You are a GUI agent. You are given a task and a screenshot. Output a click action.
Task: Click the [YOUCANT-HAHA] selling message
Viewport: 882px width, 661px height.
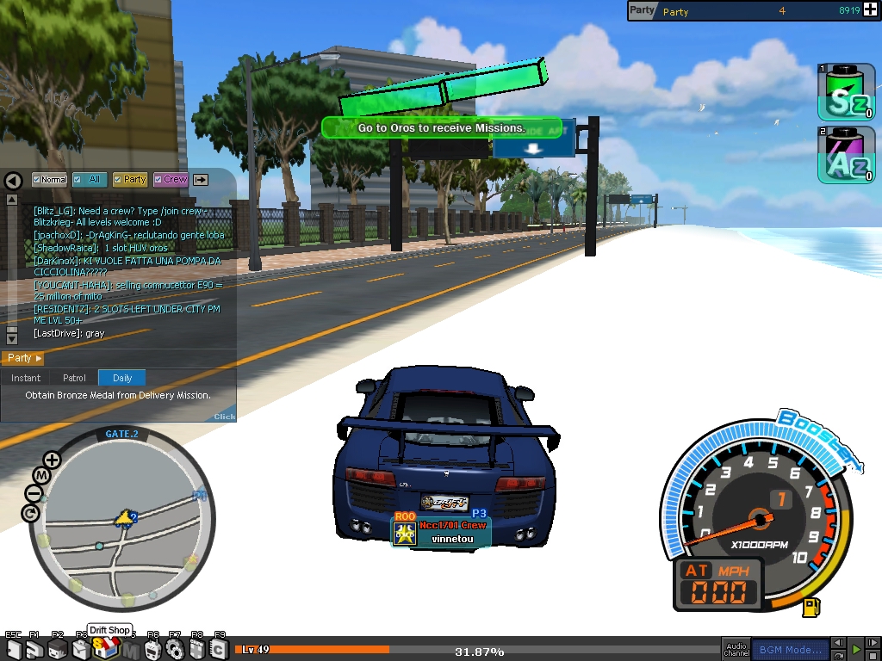pyautogui.click(x=128, y=291)
